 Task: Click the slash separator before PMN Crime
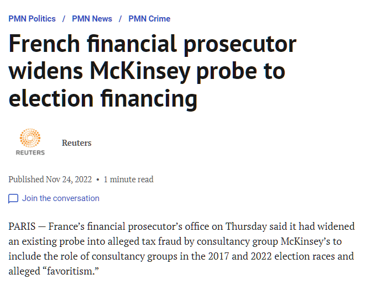pyautogui.click(x=121, y=19)
